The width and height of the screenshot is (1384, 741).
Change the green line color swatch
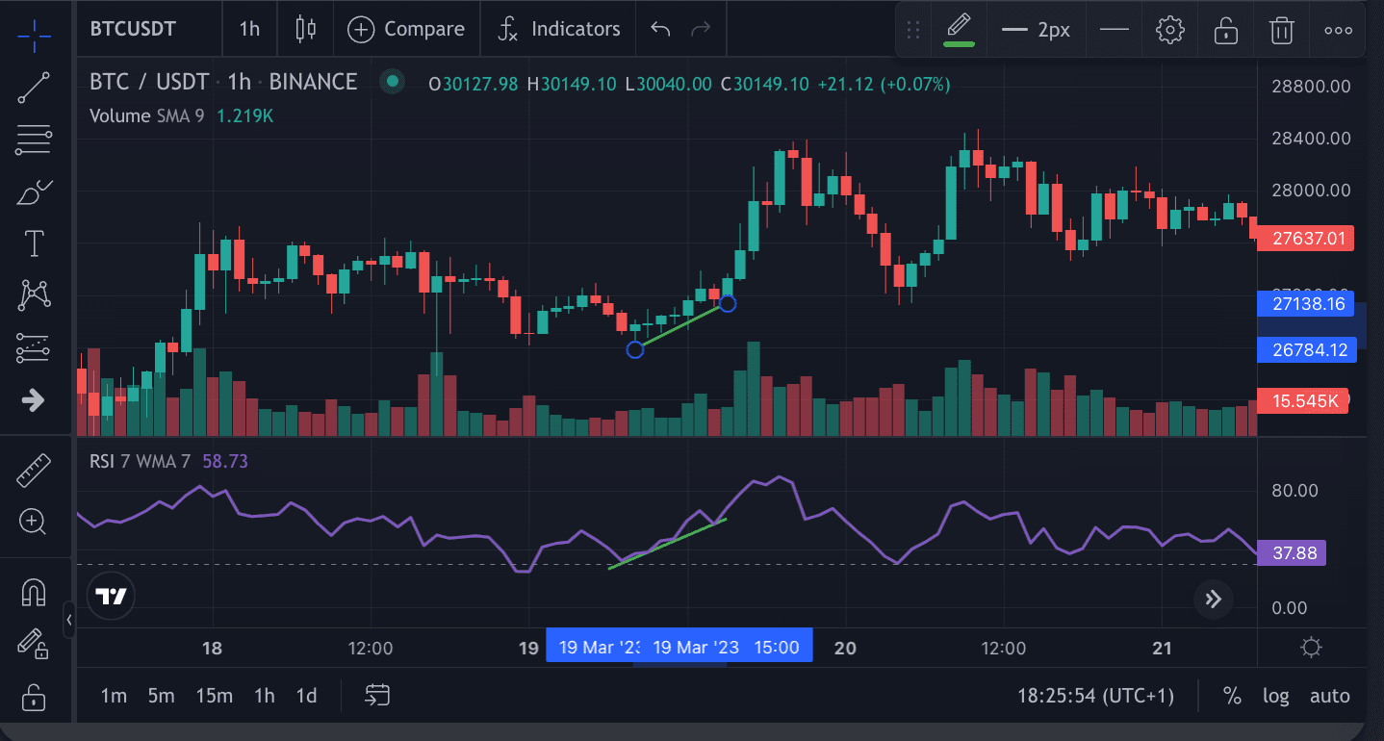(x=959, y=30)
